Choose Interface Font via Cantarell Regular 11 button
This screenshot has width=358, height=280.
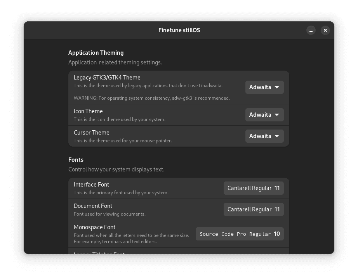point(254,188)
